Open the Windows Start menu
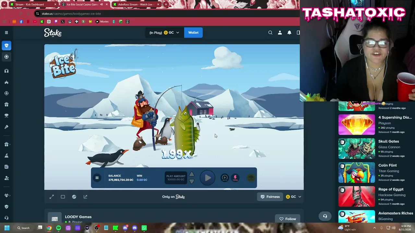This screenshot has height=233, width=415. point(7,228)
